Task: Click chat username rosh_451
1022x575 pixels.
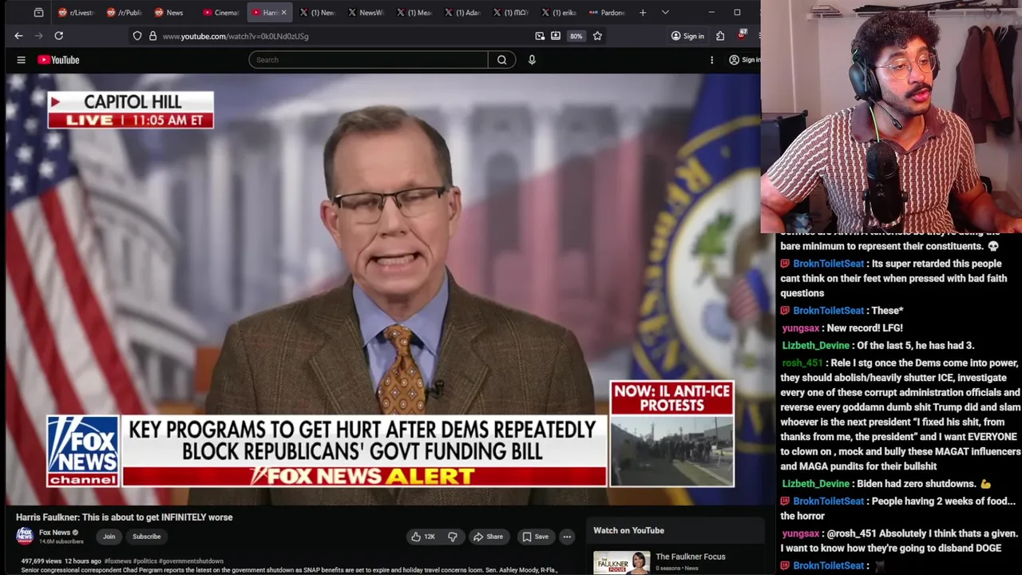Action: (x=802, y=363)
